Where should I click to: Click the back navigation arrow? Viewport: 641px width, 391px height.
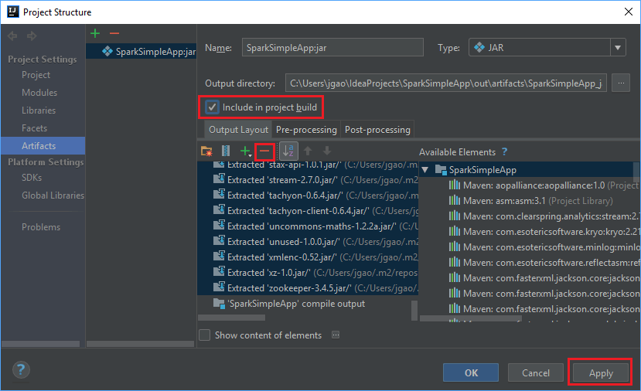tap(12, 36)
